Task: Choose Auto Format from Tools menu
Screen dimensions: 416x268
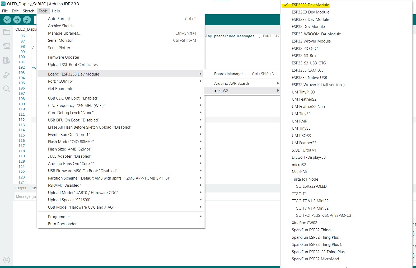Action: pyautogui.click(x=120, y=19)
